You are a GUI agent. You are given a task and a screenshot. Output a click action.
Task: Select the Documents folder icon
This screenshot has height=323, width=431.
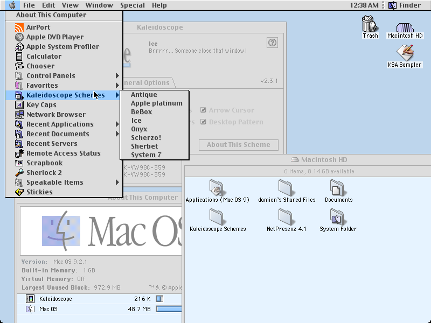coord(338,188)
